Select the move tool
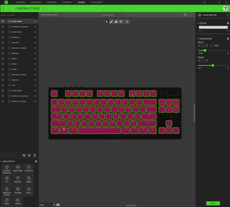 [x=121, y=22]
